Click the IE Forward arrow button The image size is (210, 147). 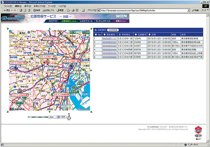click(15, 10)
